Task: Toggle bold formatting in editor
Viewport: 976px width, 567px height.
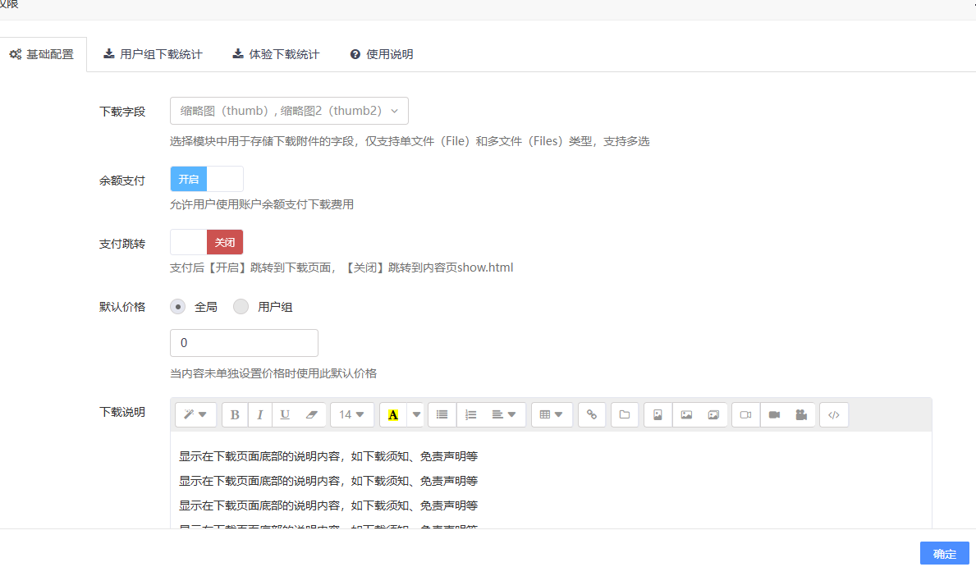Action: click(235, 414)
